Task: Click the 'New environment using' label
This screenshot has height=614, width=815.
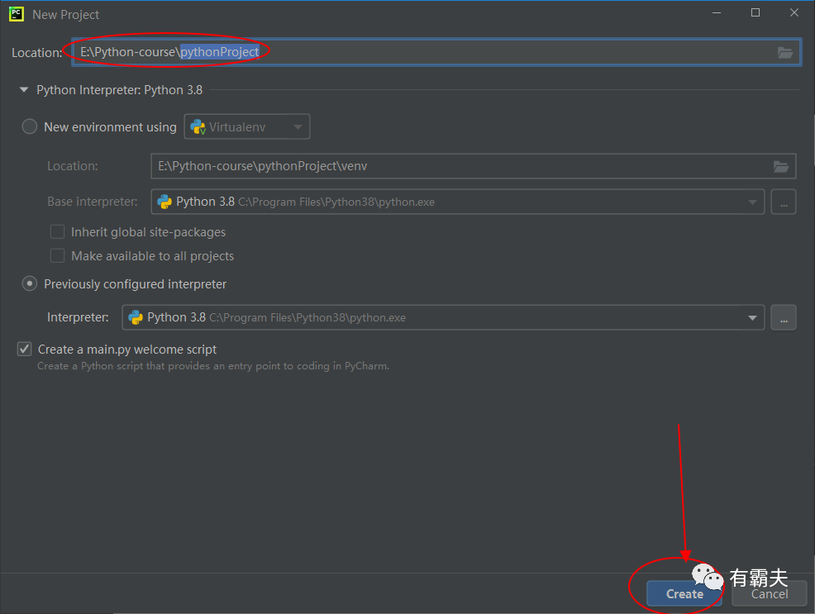Action: pyautogui.click(x=110, y=127)
